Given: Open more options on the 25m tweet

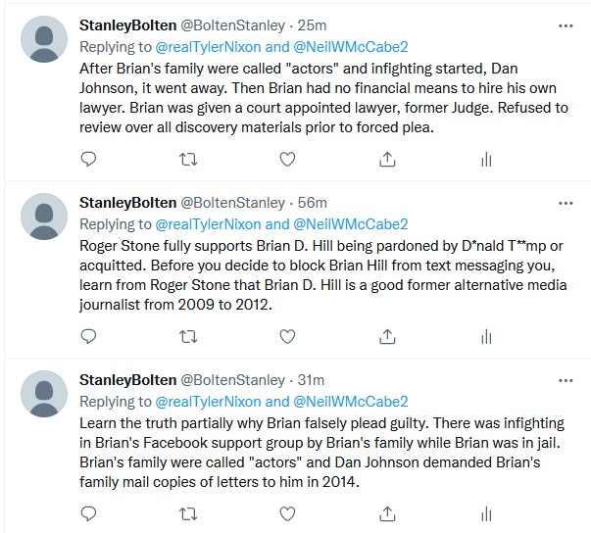Looking at the screenshot, I should 566,26.
